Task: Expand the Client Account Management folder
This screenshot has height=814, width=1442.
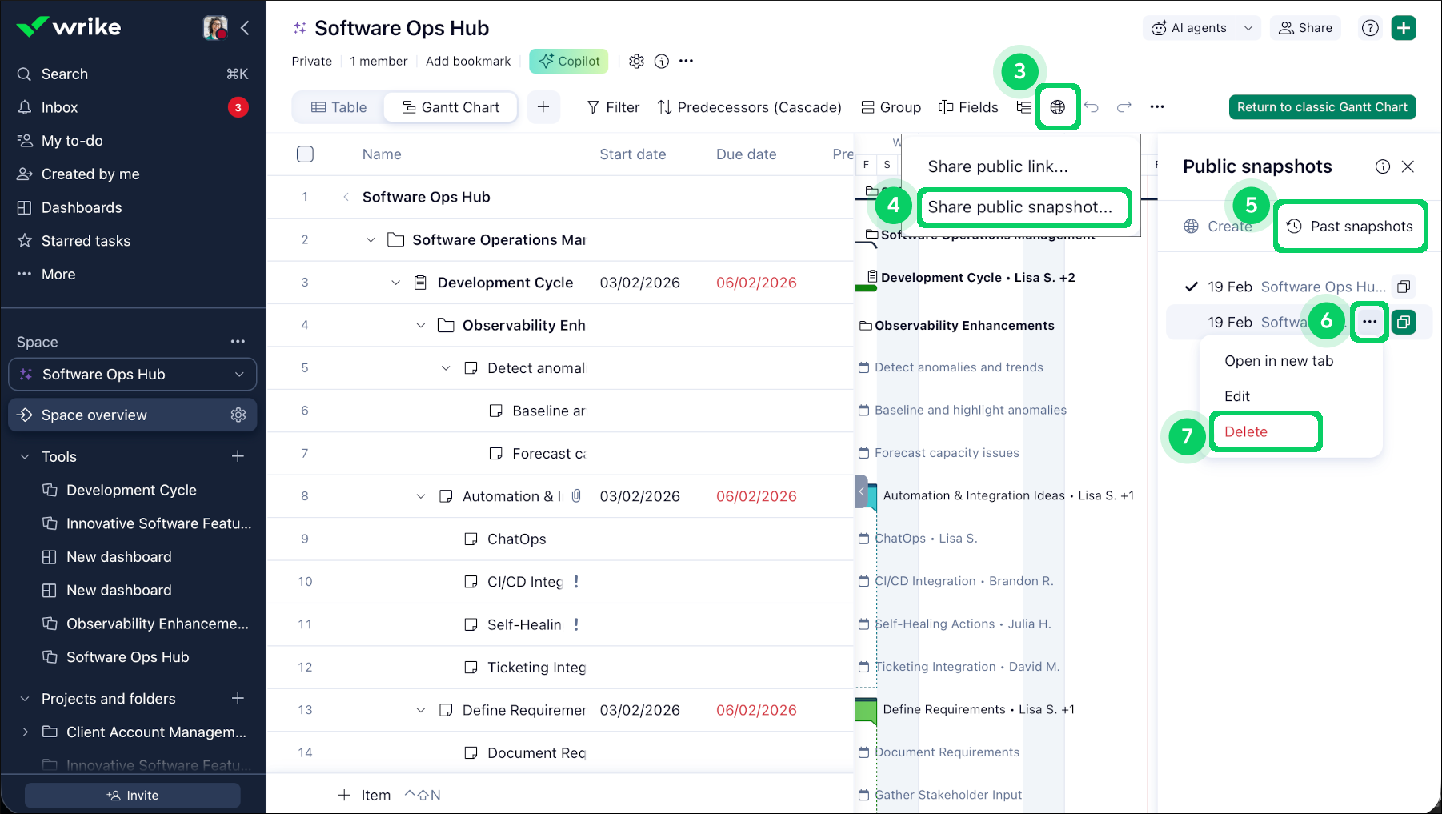Action: 25,732
